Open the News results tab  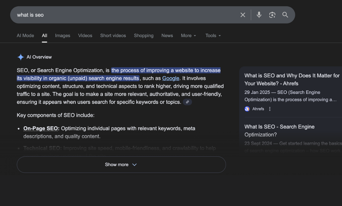click(x=167, y=35)
